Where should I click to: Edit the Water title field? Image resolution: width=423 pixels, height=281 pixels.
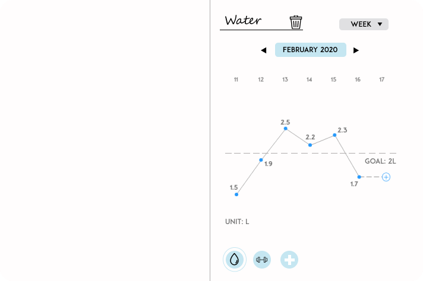pos(252,21)
